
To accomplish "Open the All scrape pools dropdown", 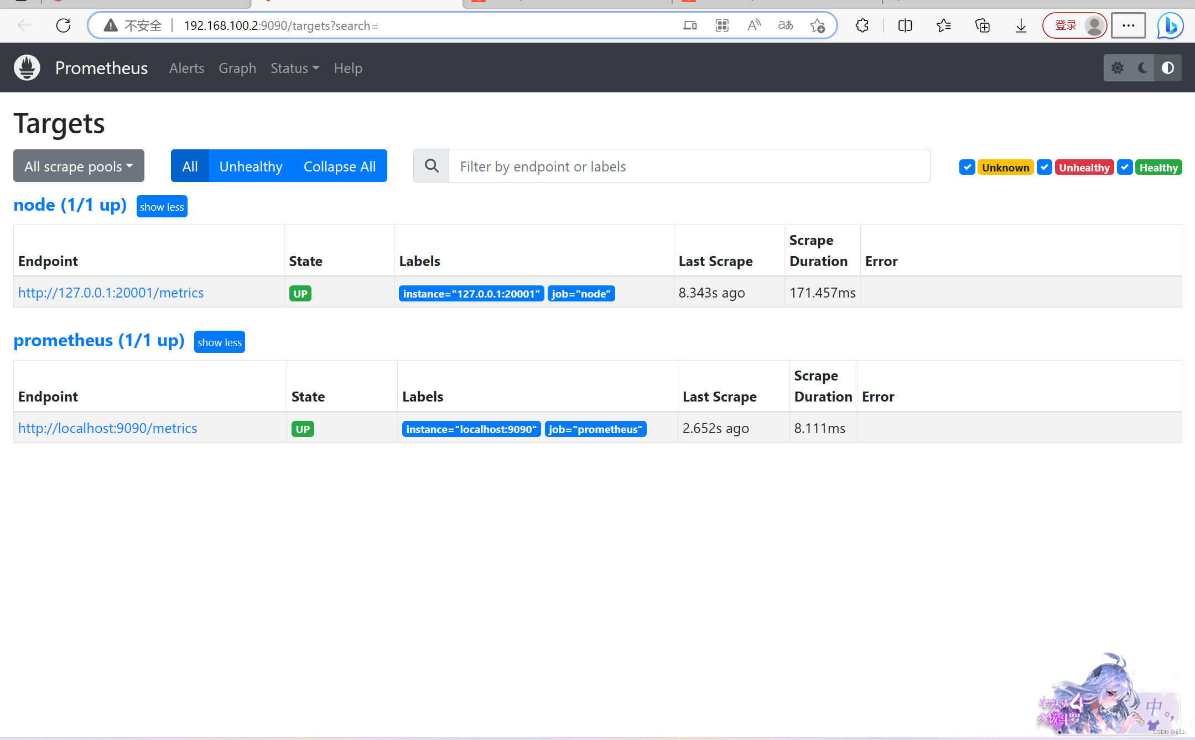I will (x=79, y=166).
